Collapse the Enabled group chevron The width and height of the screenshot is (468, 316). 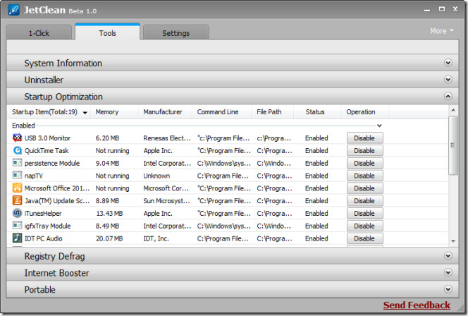click(x=379, y=126)
